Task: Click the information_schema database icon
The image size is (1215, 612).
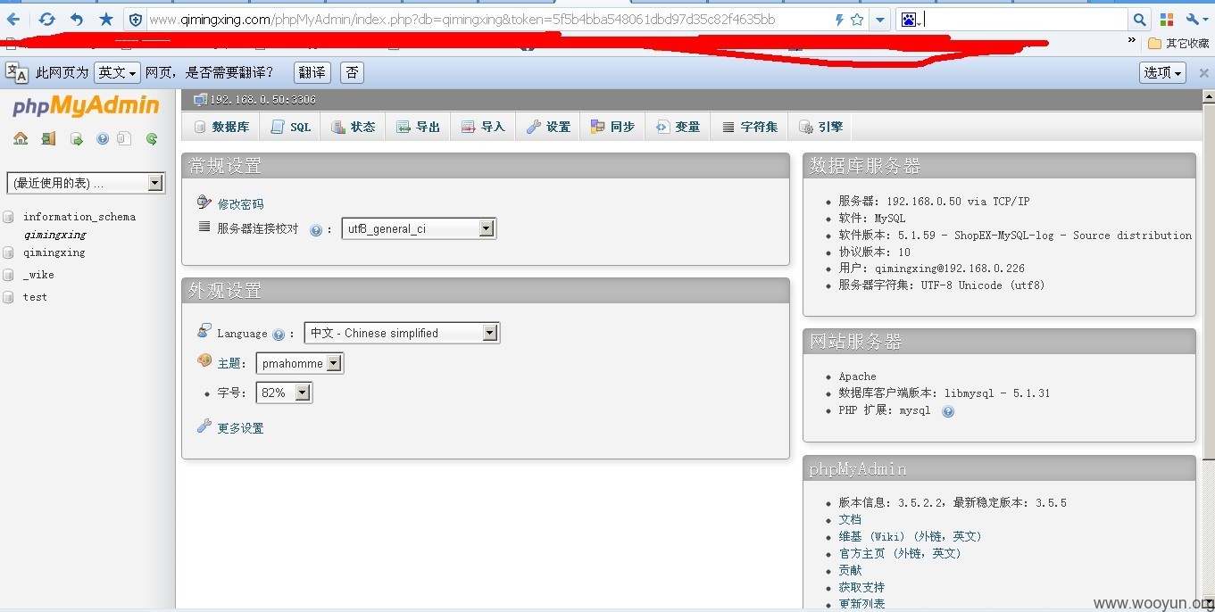Action: point(9,217)
